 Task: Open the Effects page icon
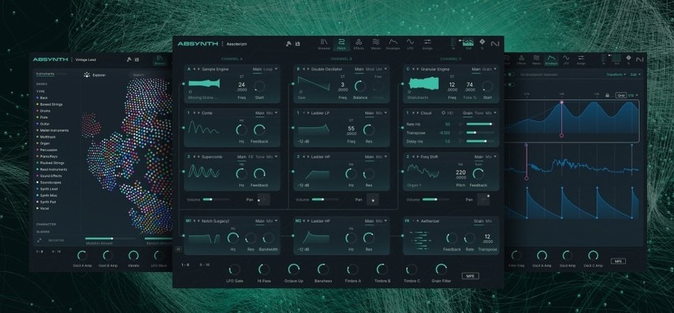(x=359, y=44)
